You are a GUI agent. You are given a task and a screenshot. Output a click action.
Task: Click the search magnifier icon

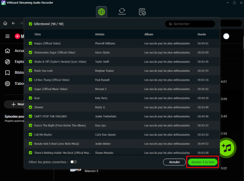170,24
